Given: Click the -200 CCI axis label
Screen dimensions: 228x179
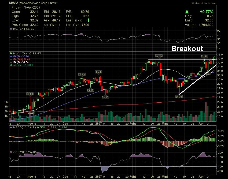Looking at the screenshot, I should [x=220, y=171].
